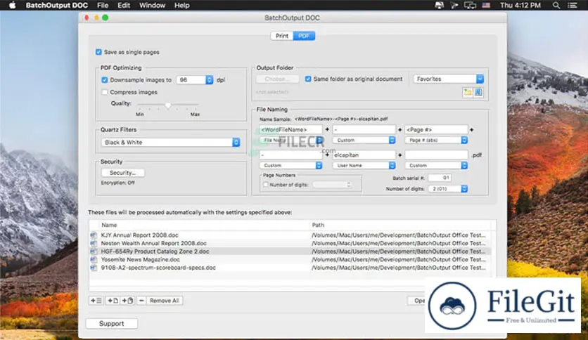Click the add list button below the file table

[x=96, y=301]
